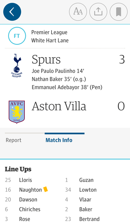The width and height of the screenshot is (130, 223).
Task: Select Emmanuel Adebayor 38' penalty entry
Action: coord(67,87)
